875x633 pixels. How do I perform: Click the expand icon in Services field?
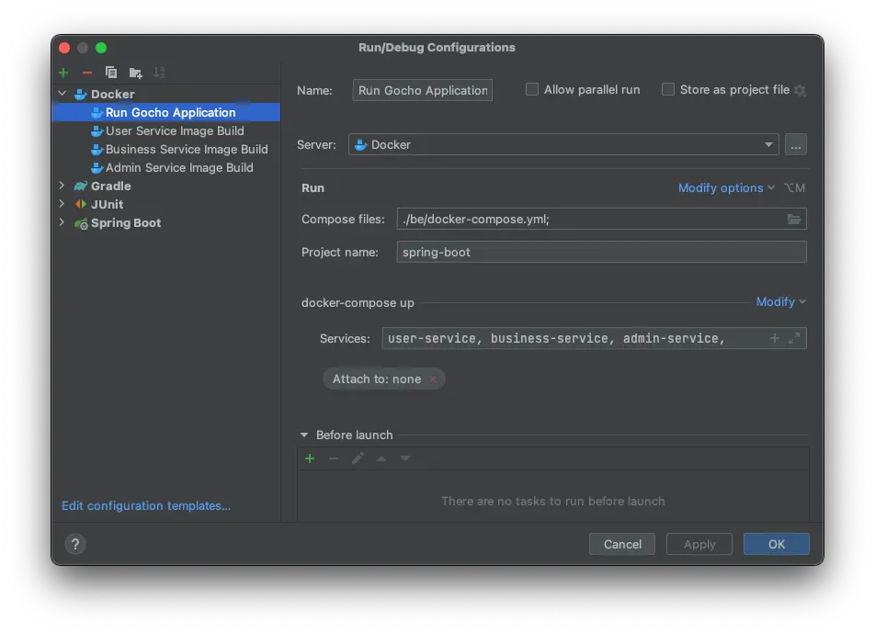795,338
